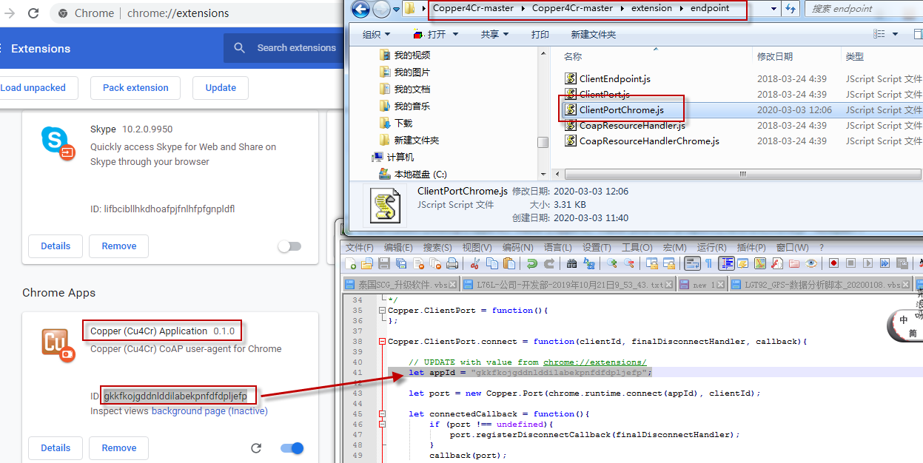This screenshot has width=923, height=463.
Task: Open the 组织 dropdown in Explorer
Action: (376, 34)
